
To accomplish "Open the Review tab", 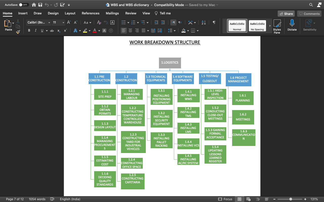I will pyautogui.click(x=131, y=13).
